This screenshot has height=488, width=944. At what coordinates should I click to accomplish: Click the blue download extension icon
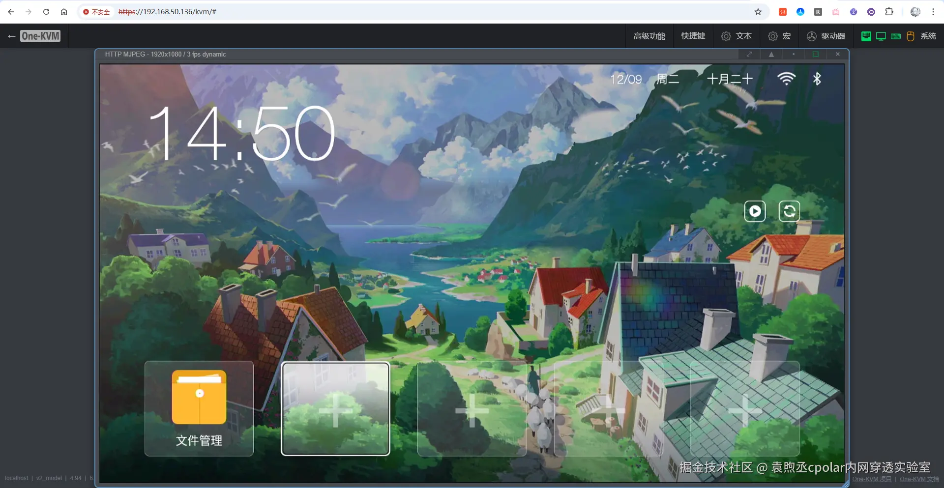click(x=800, y=12)
